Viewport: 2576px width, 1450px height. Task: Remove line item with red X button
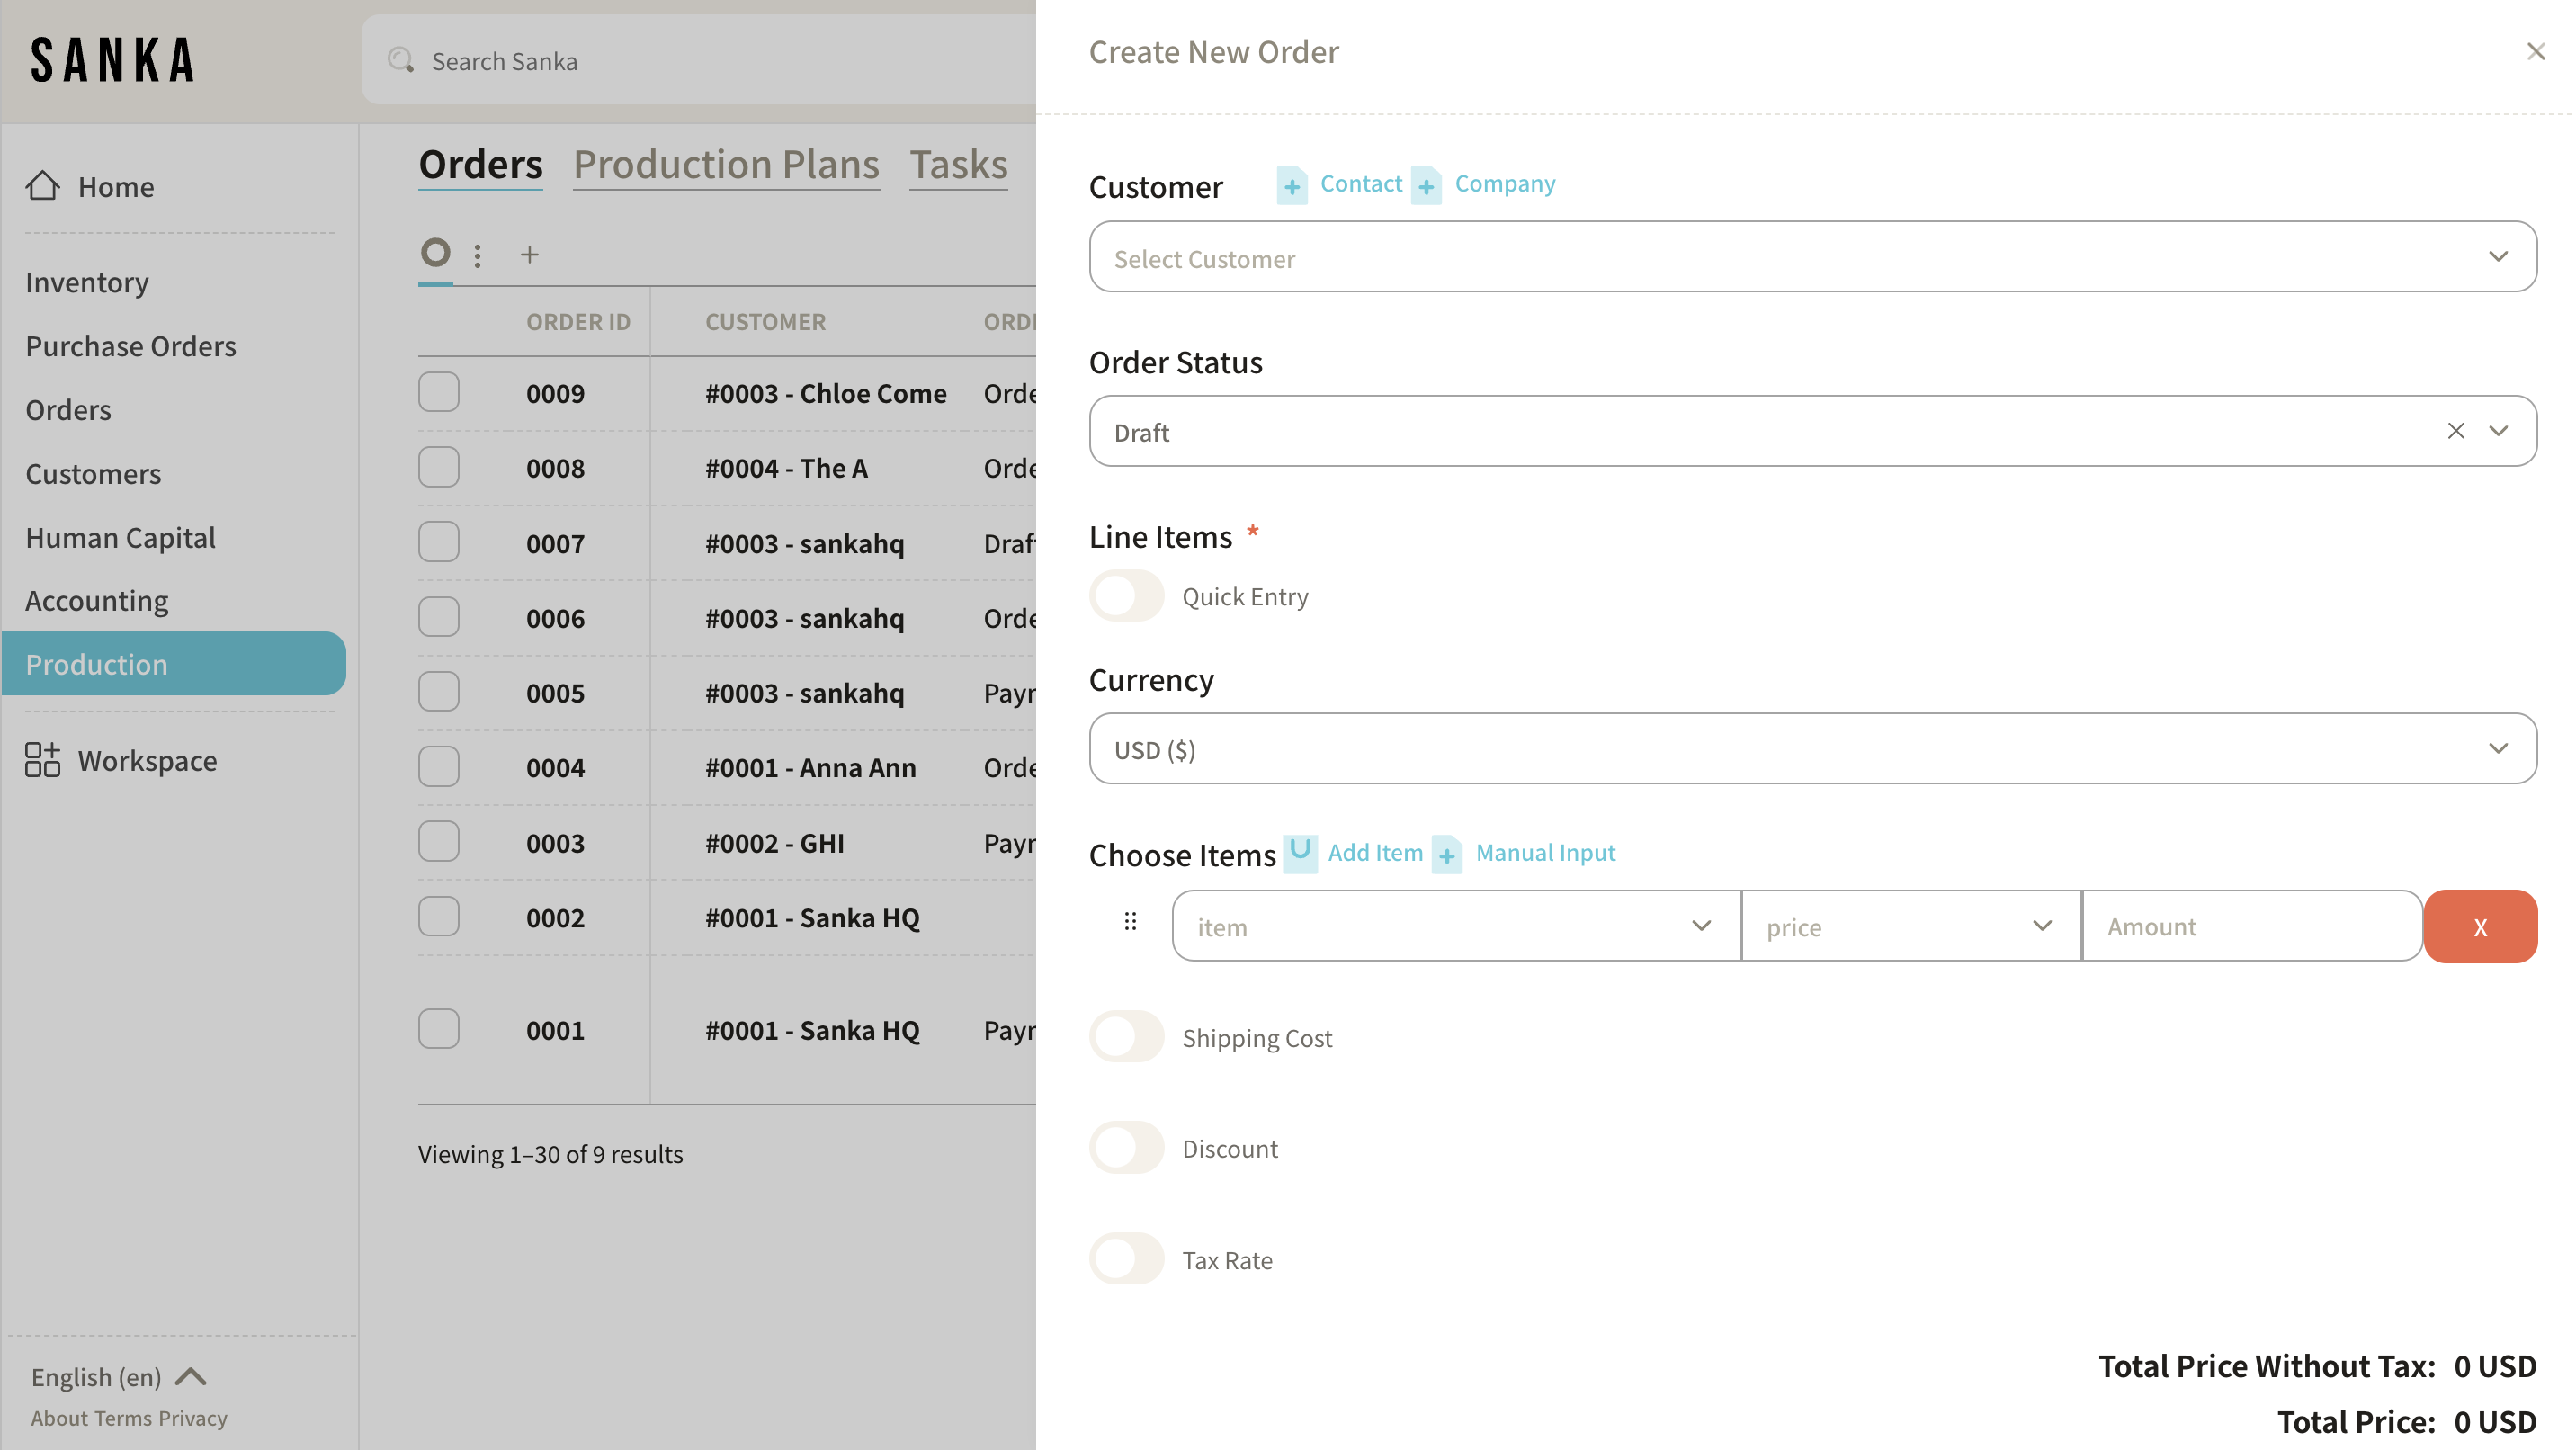coord(2479,927)
